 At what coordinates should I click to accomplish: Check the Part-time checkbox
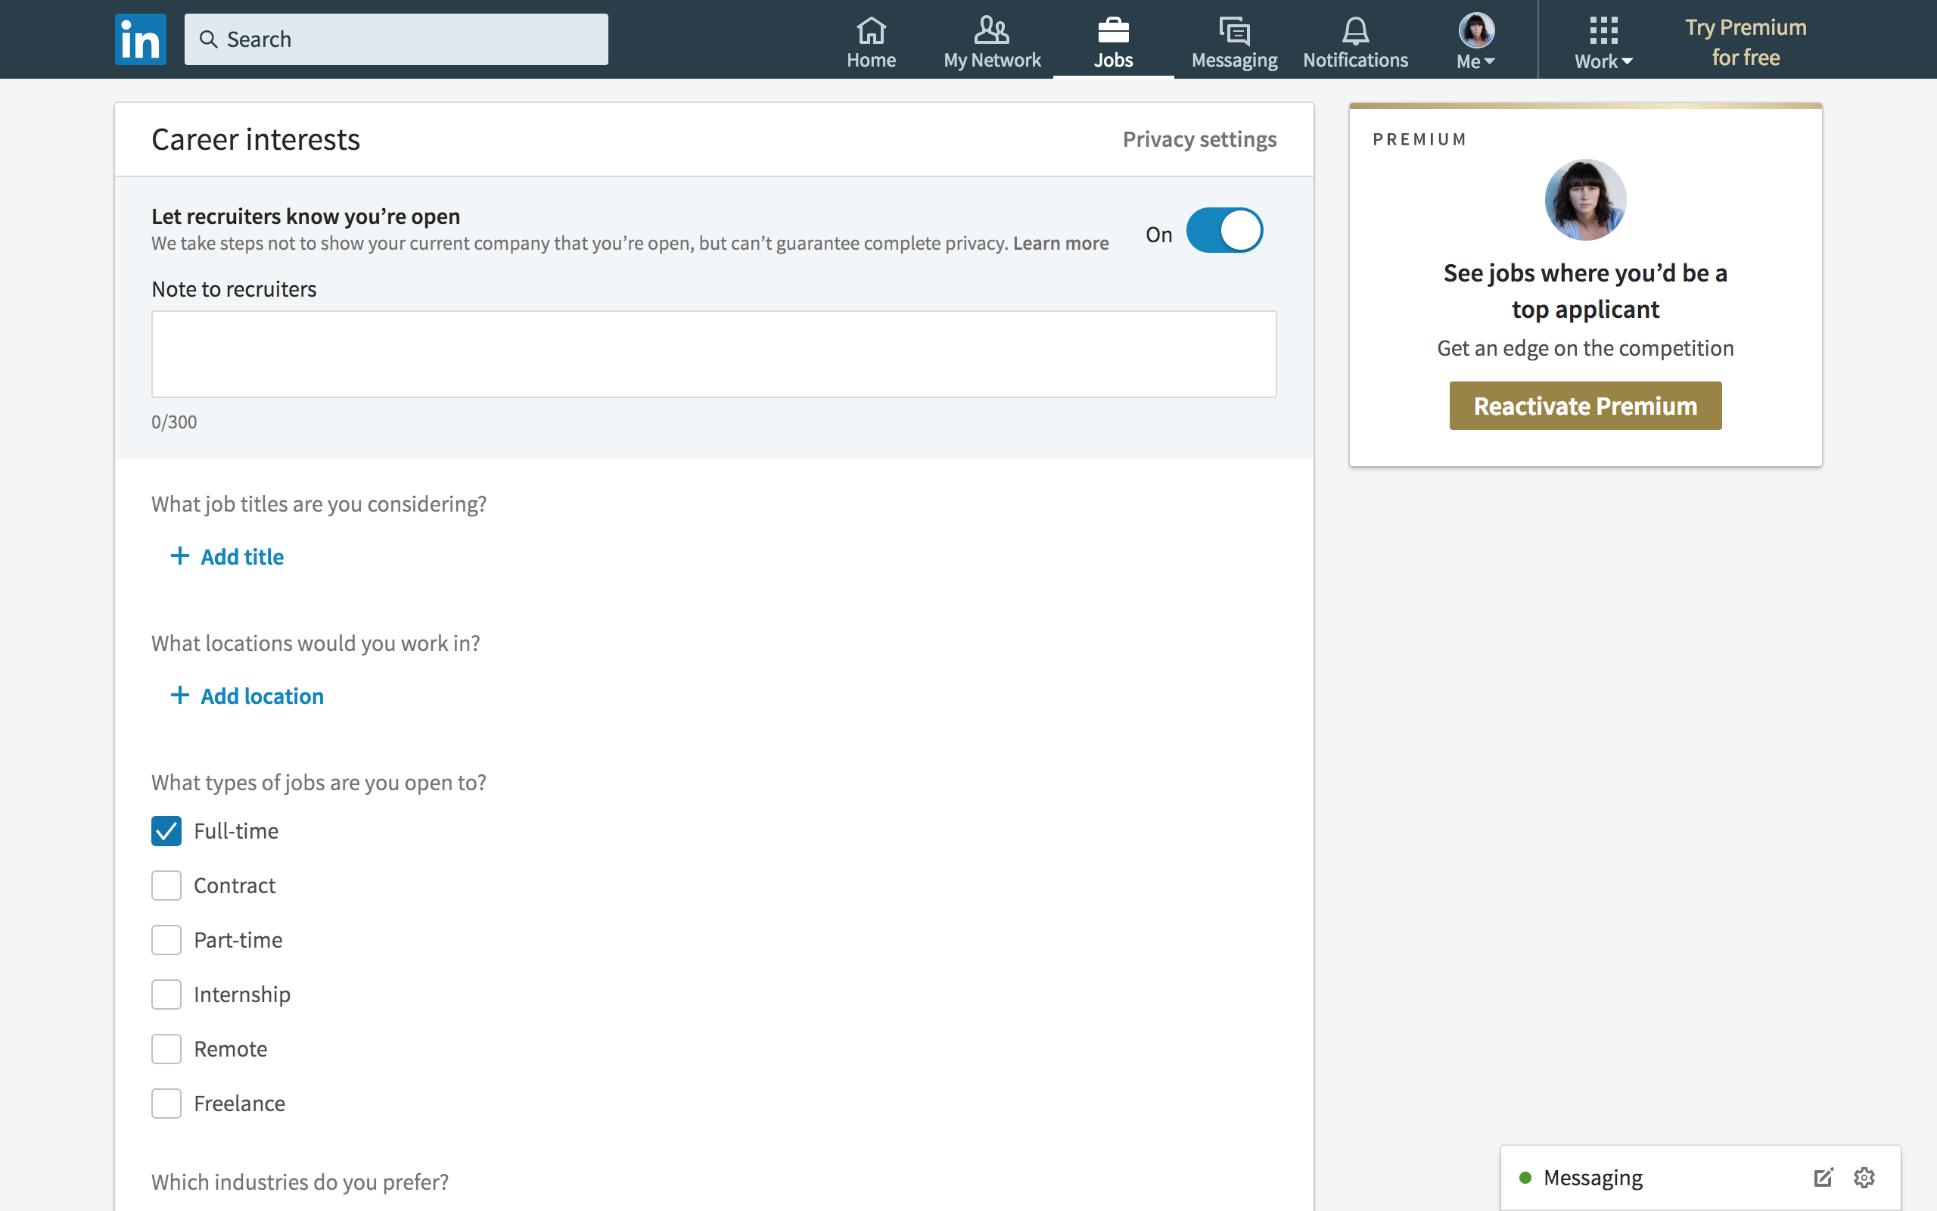point(166,940)
